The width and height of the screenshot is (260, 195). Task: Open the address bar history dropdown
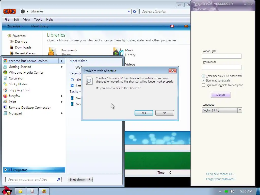129,11
